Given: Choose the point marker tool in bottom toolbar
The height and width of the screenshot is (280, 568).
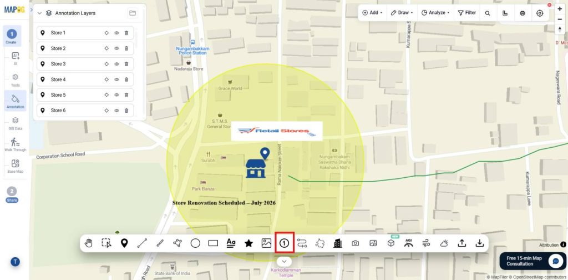Looking at the screenshot, I should click(124, 243).
